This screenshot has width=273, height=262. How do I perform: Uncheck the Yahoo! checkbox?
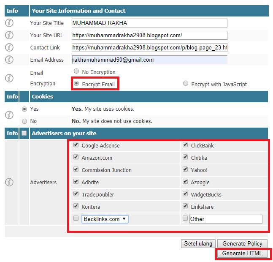[x=185, y=169]
